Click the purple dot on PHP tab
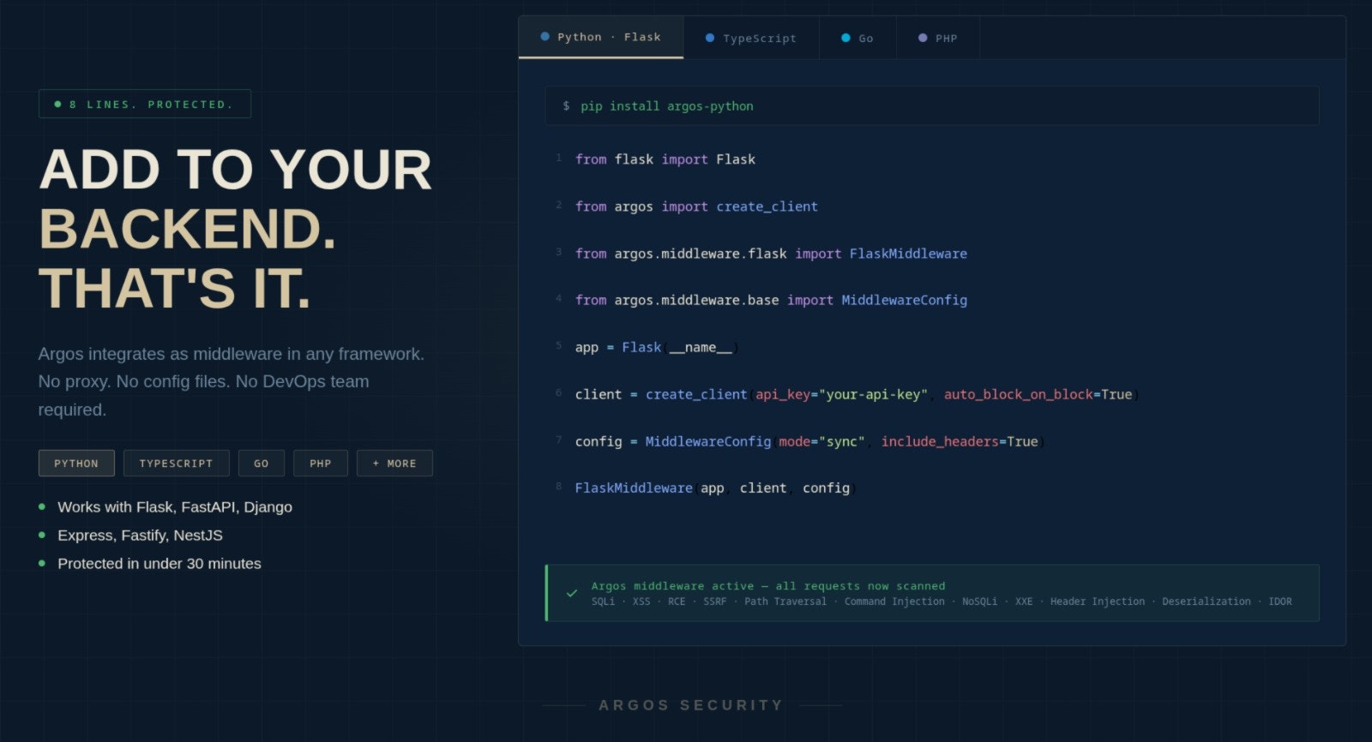 tap(923, 38)
